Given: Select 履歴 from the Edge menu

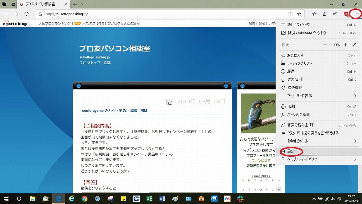Looking at the screenshot, I should tap(318, 72).
